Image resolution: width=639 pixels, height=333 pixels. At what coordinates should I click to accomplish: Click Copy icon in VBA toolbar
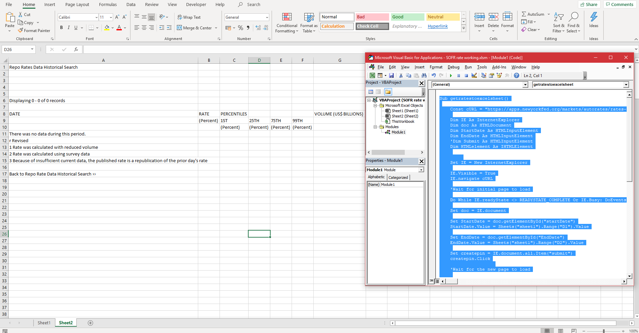[x=408, y=75]
